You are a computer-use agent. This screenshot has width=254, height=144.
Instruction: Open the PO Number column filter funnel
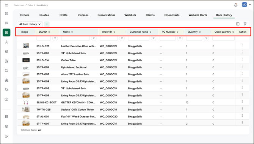[180, 38]
